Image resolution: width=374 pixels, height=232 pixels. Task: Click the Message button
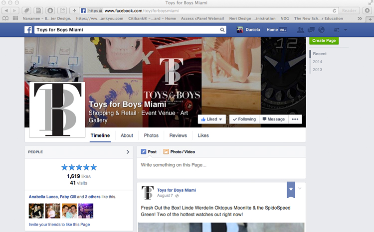pos(274,119)
